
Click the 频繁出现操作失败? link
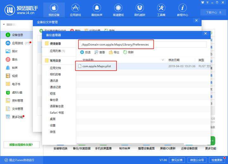point(22,145)
